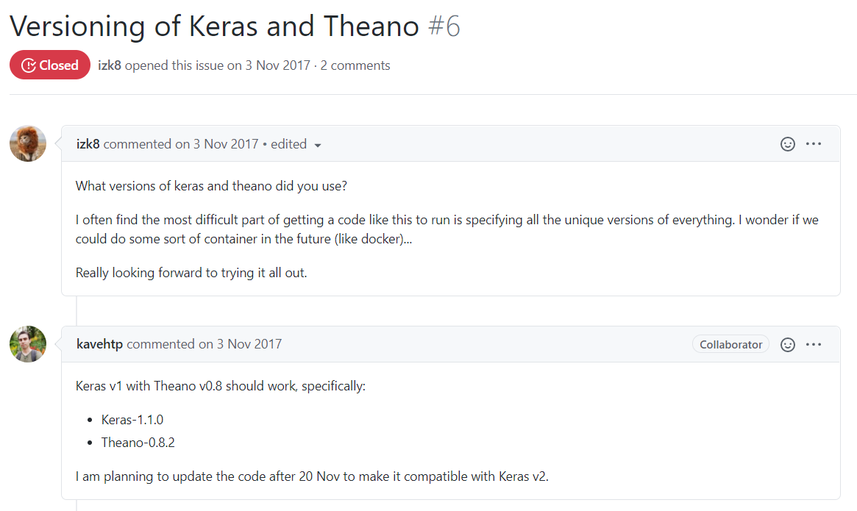Open izk8's profile avatar

[x=27, y=143]
